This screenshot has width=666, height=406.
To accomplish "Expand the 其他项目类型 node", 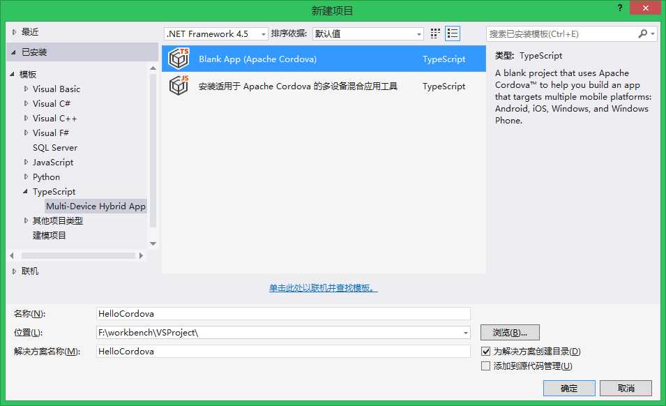I will coord(26,220).
